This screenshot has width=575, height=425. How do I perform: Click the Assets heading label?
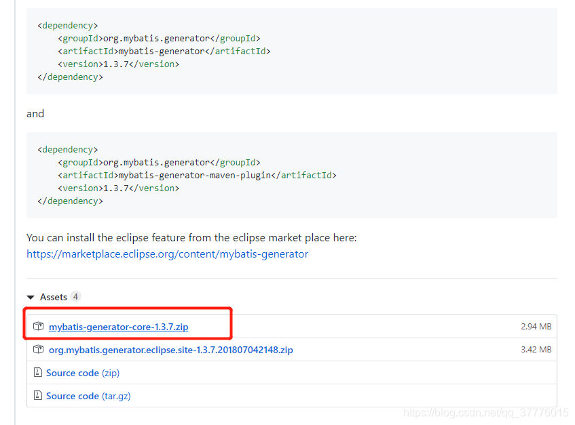point(54,298)
